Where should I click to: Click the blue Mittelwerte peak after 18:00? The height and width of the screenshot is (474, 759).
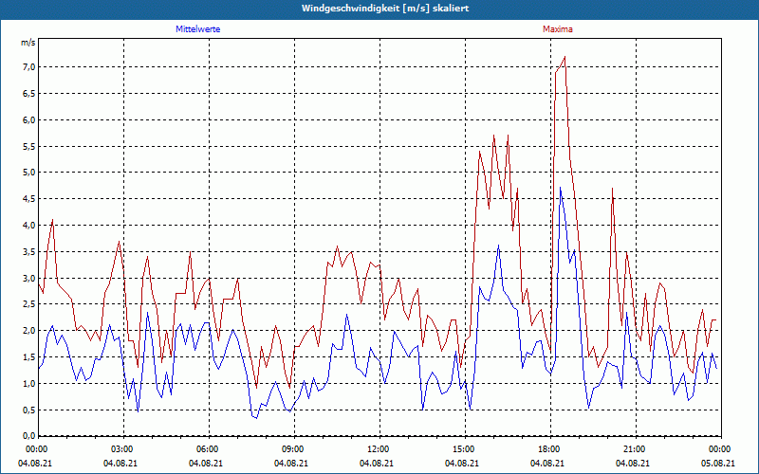click(x=561, y=188)
